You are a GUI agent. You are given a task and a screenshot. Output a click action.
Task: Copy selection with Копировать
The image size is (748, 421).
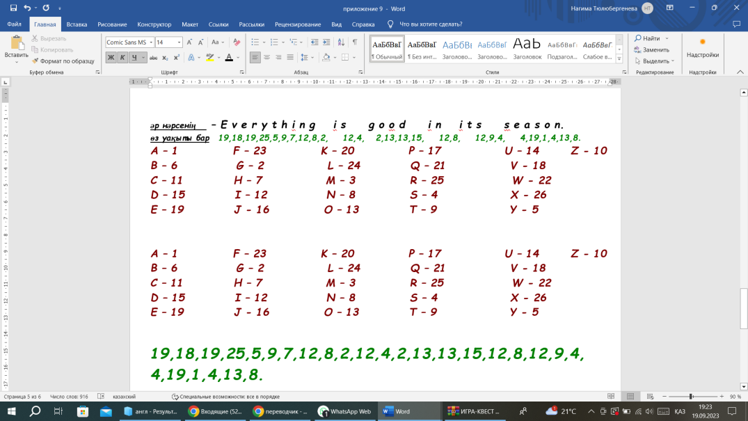pyautogui.click(x=52, y=49)
